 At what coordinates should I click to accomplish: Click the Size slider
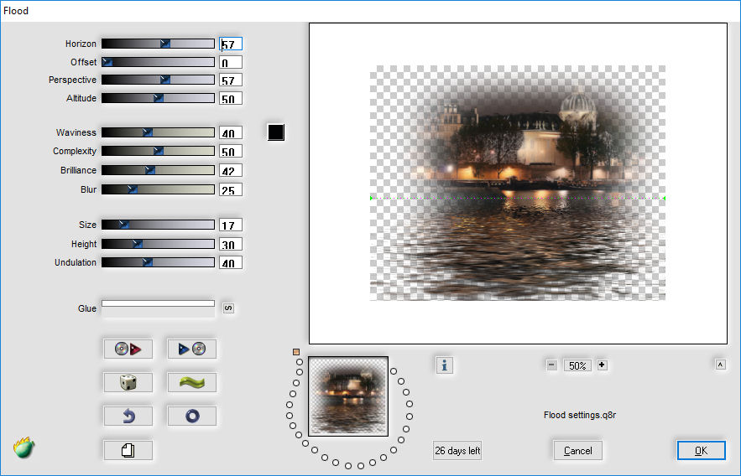(159, 225)
